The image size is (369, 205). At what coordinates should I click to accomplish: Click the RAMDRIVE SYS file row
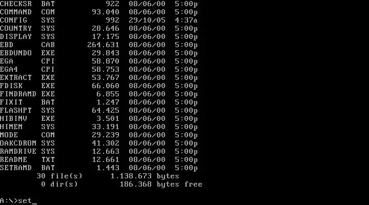click(x=98, y=151)
